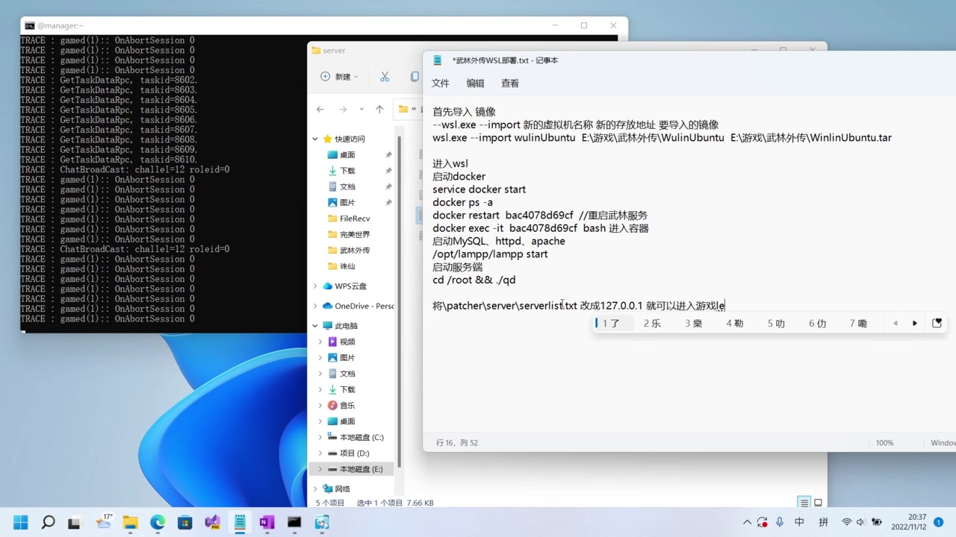The width and height of the screenshot is (956, 537).
Task: Open the 编辑 menu in Notepad
Action: pyautogui.click(x=475, y=83)
